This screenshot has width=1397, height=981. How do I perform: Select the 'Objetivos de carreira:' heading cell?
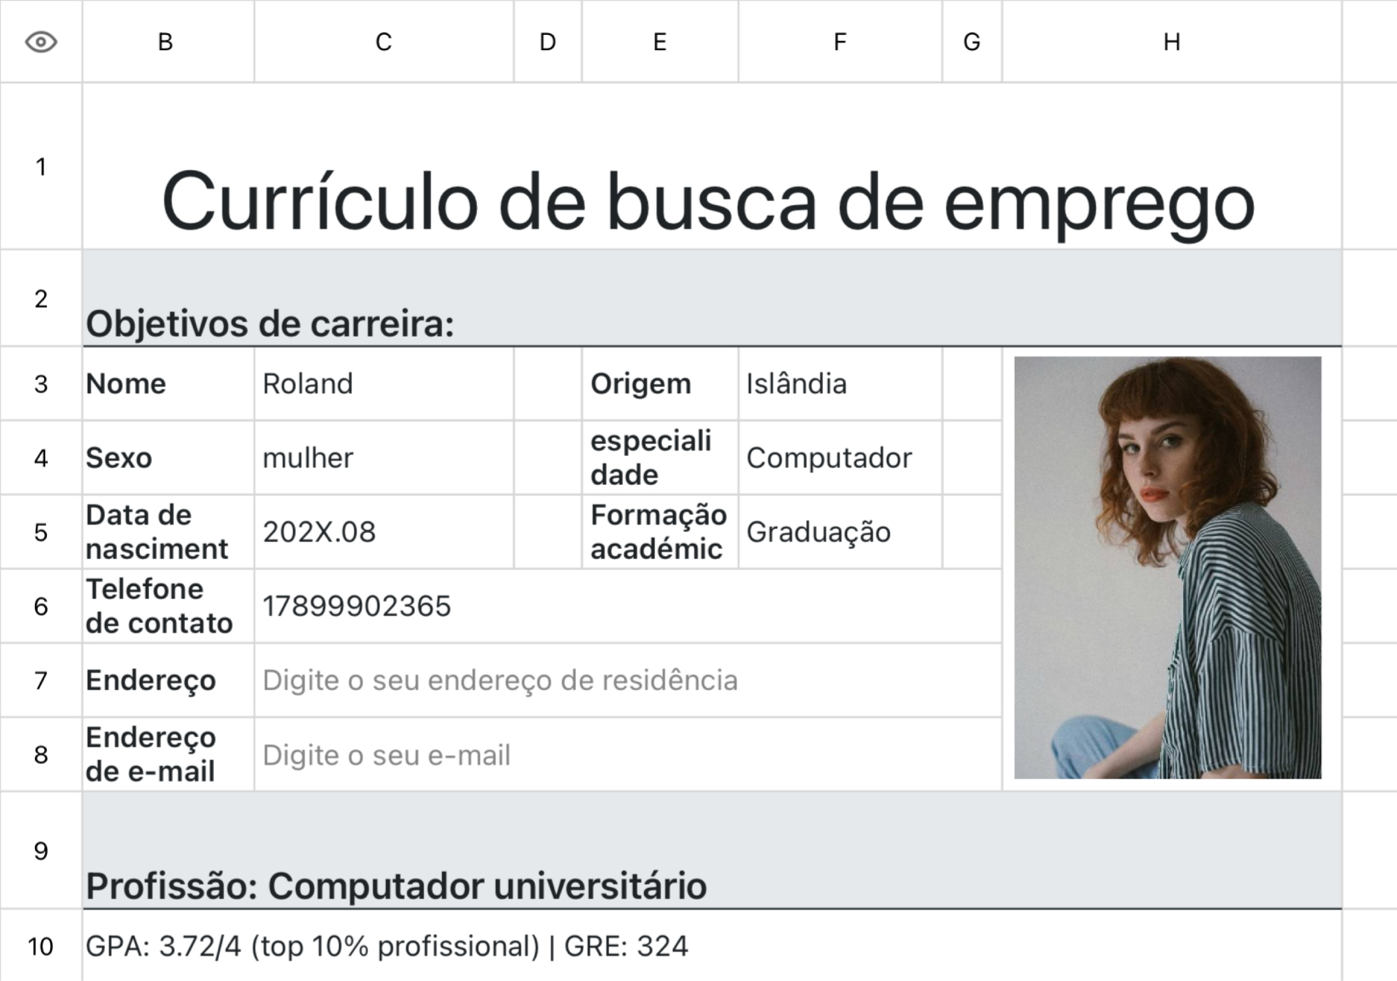(712, 298)
